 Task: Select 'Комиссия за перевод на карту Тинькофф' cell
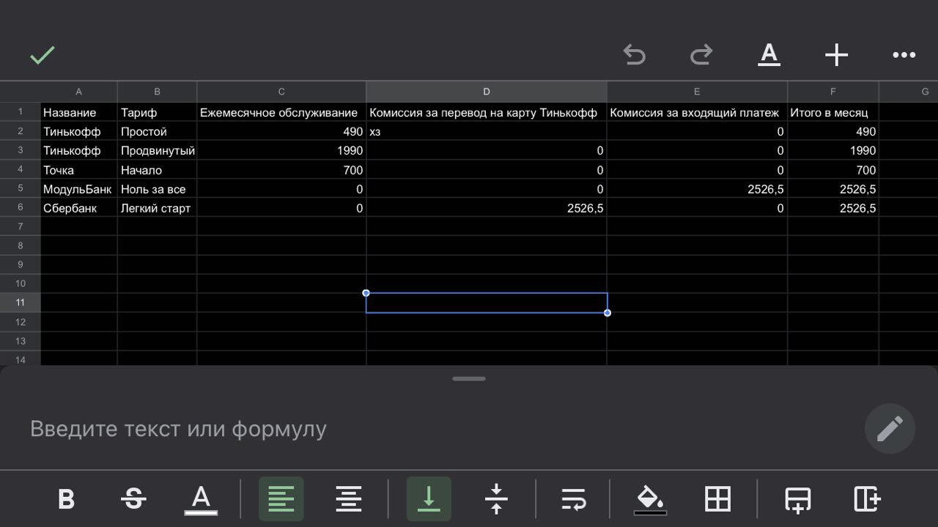[x=487, y=112]
